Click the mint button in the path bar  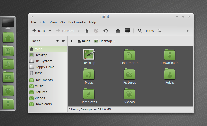[x=84, y=41]
